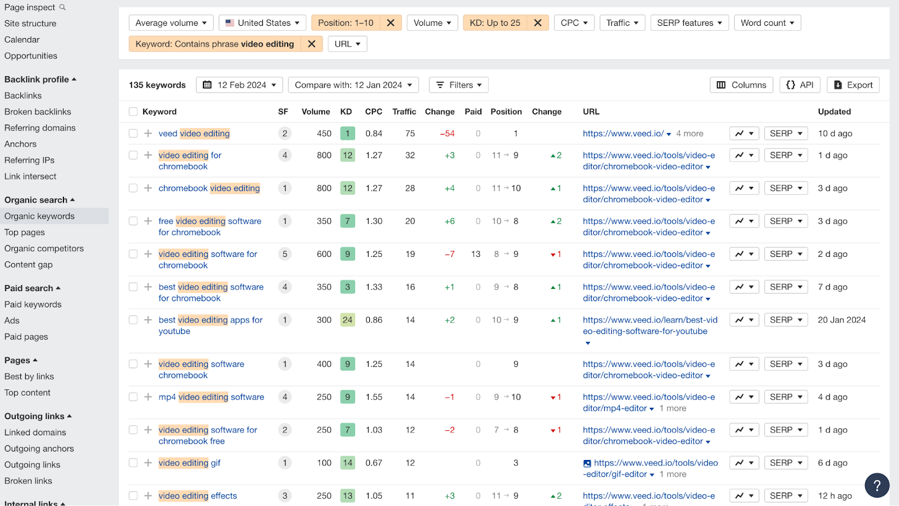Open the SERP features dropdown
Viewport: 899px width, 506px height.
pos(689,23)
